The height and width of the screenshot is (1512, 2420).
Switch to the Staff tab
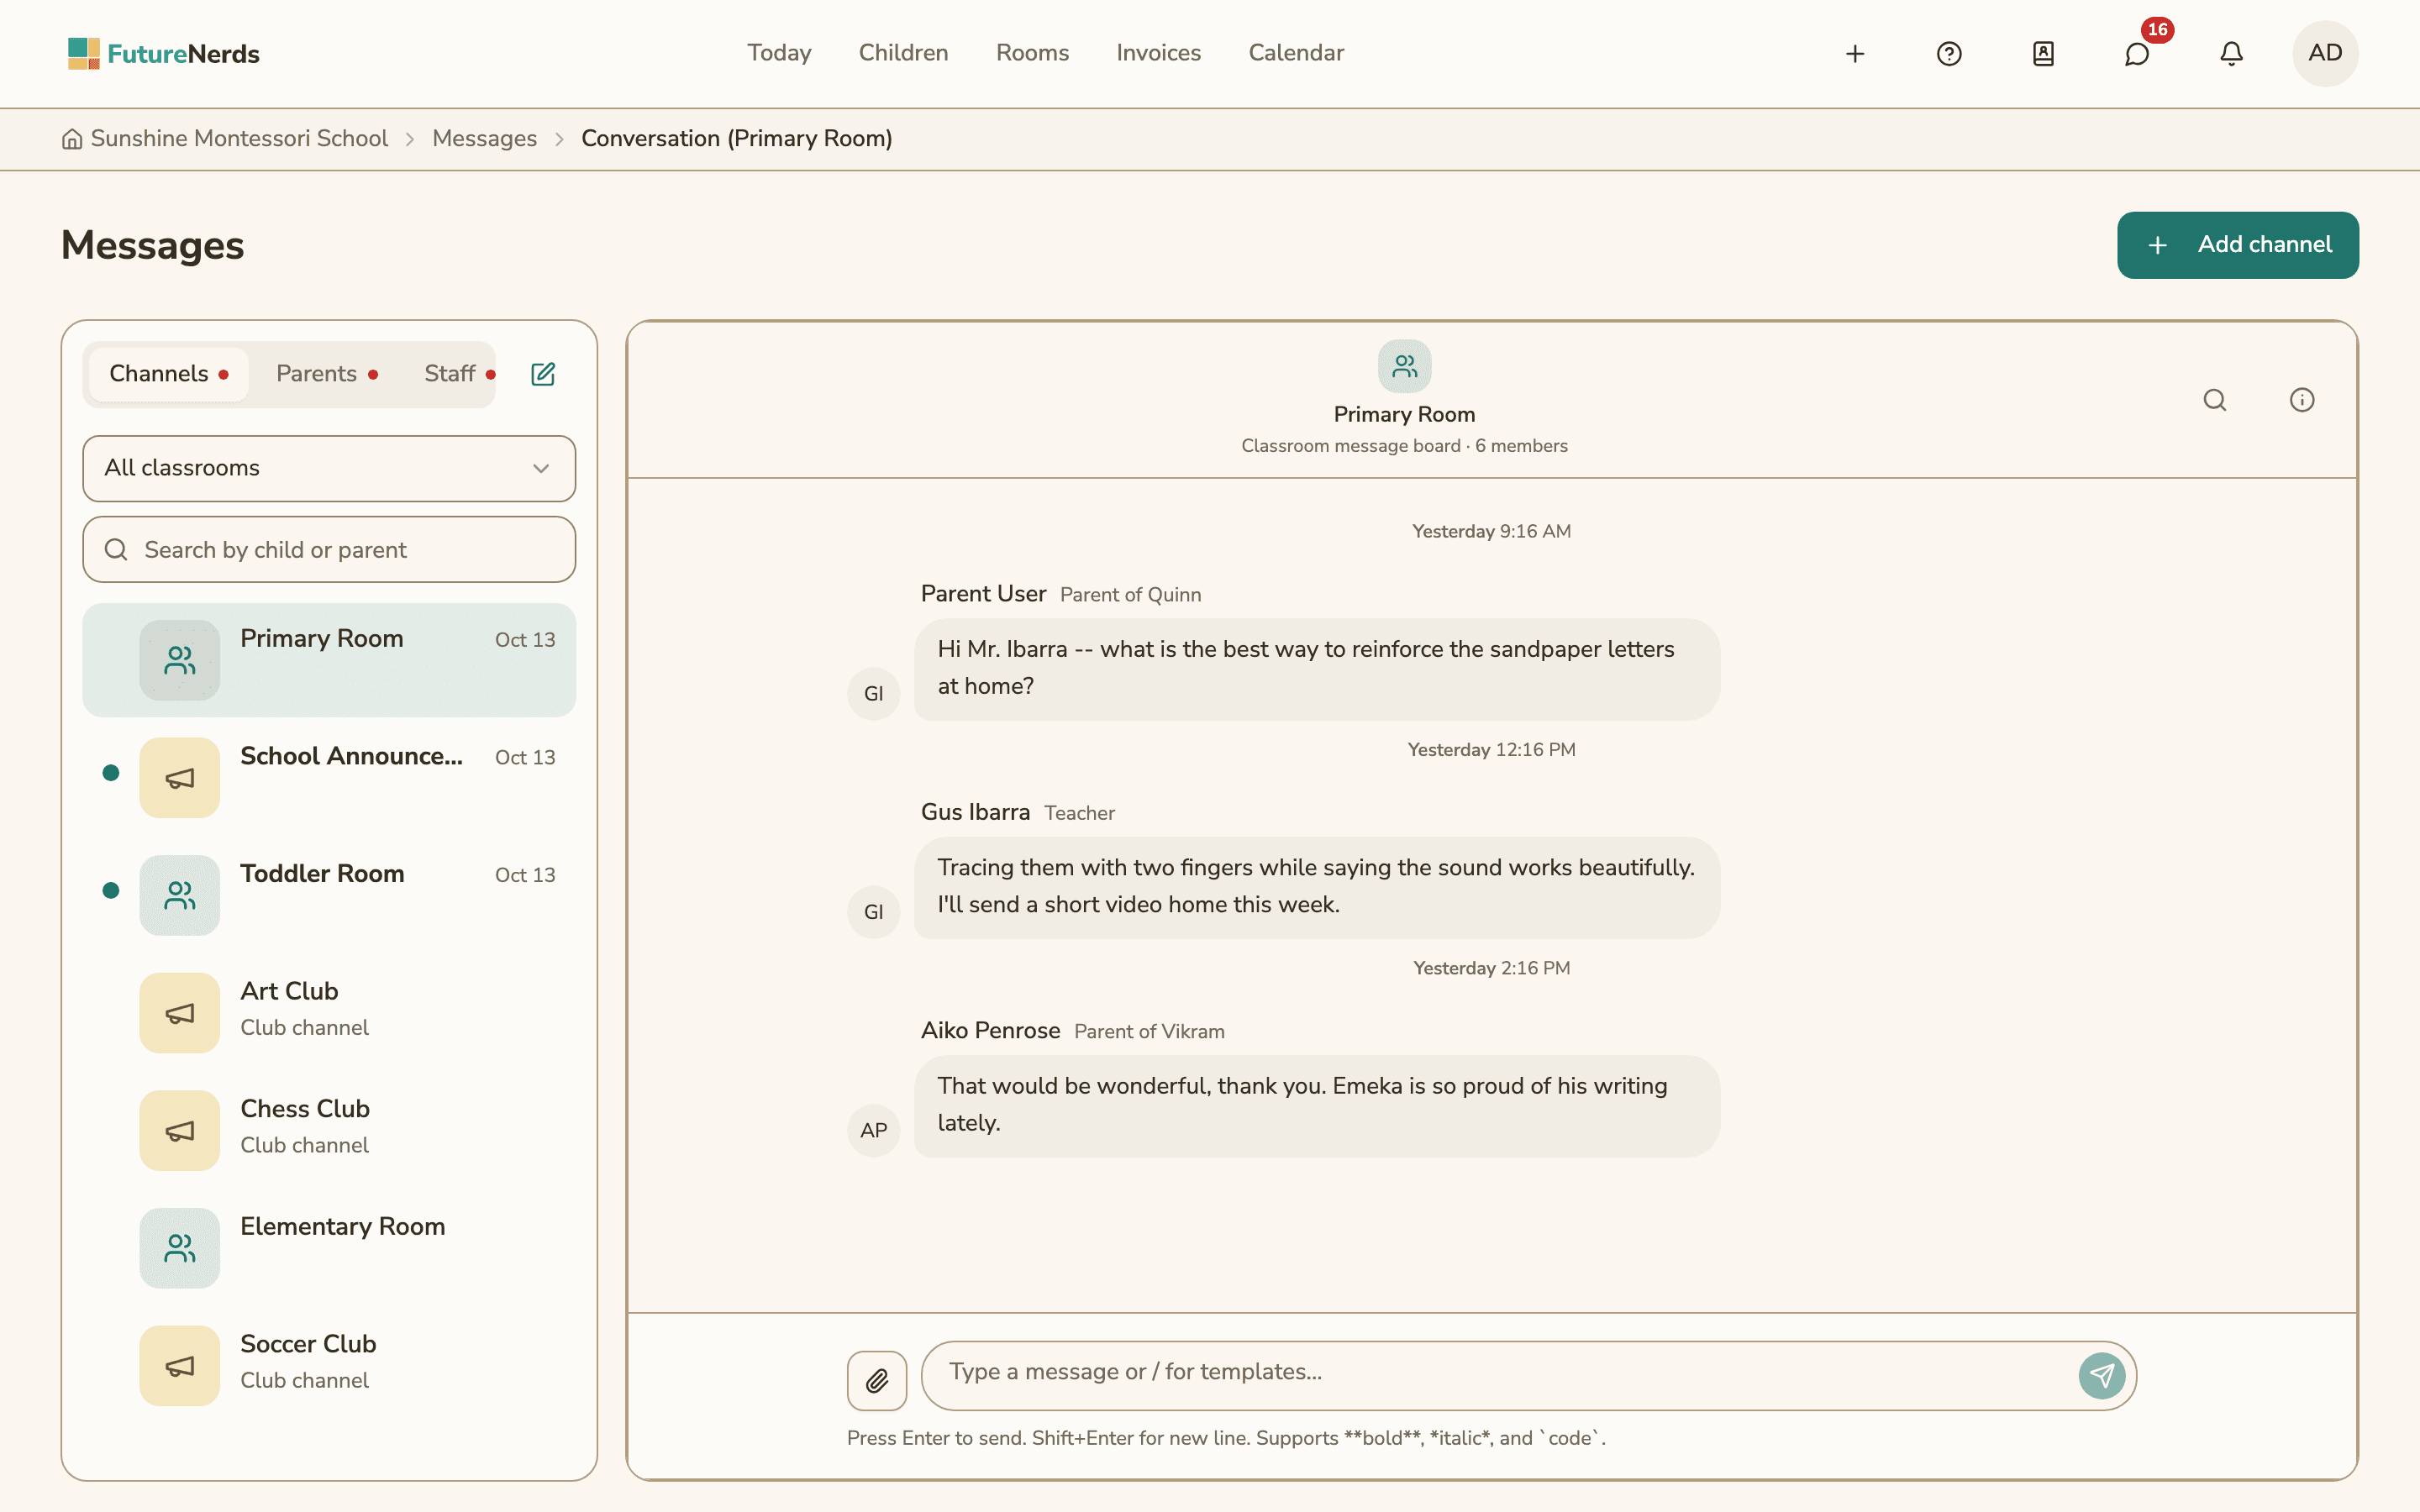[x=459, y=374]
